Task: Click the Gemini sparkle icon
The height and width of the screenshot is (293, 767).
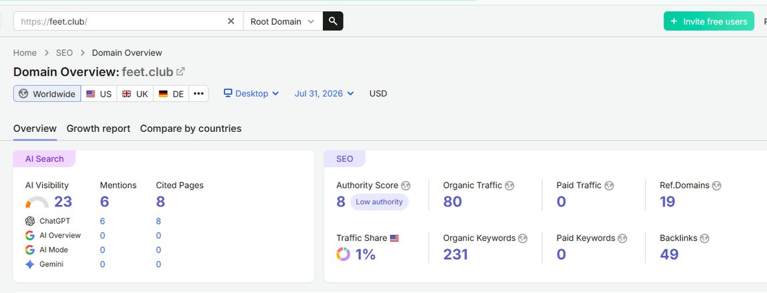Action: [30, 264]
